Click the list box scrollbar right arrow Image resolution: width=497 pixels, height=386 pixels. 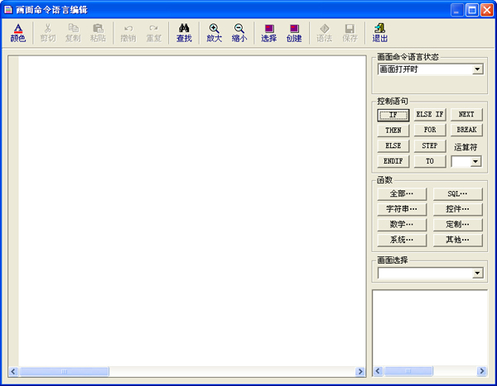click(482, 371)
